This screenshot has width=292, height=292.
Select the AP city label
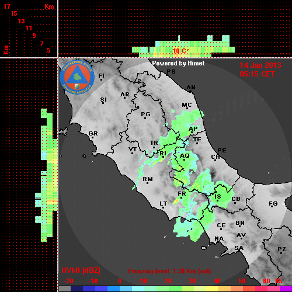coord(193,129)
